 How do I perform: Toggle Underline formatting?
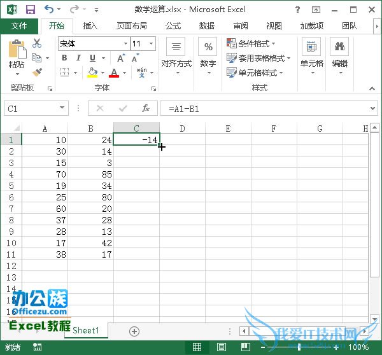[92, 58]
